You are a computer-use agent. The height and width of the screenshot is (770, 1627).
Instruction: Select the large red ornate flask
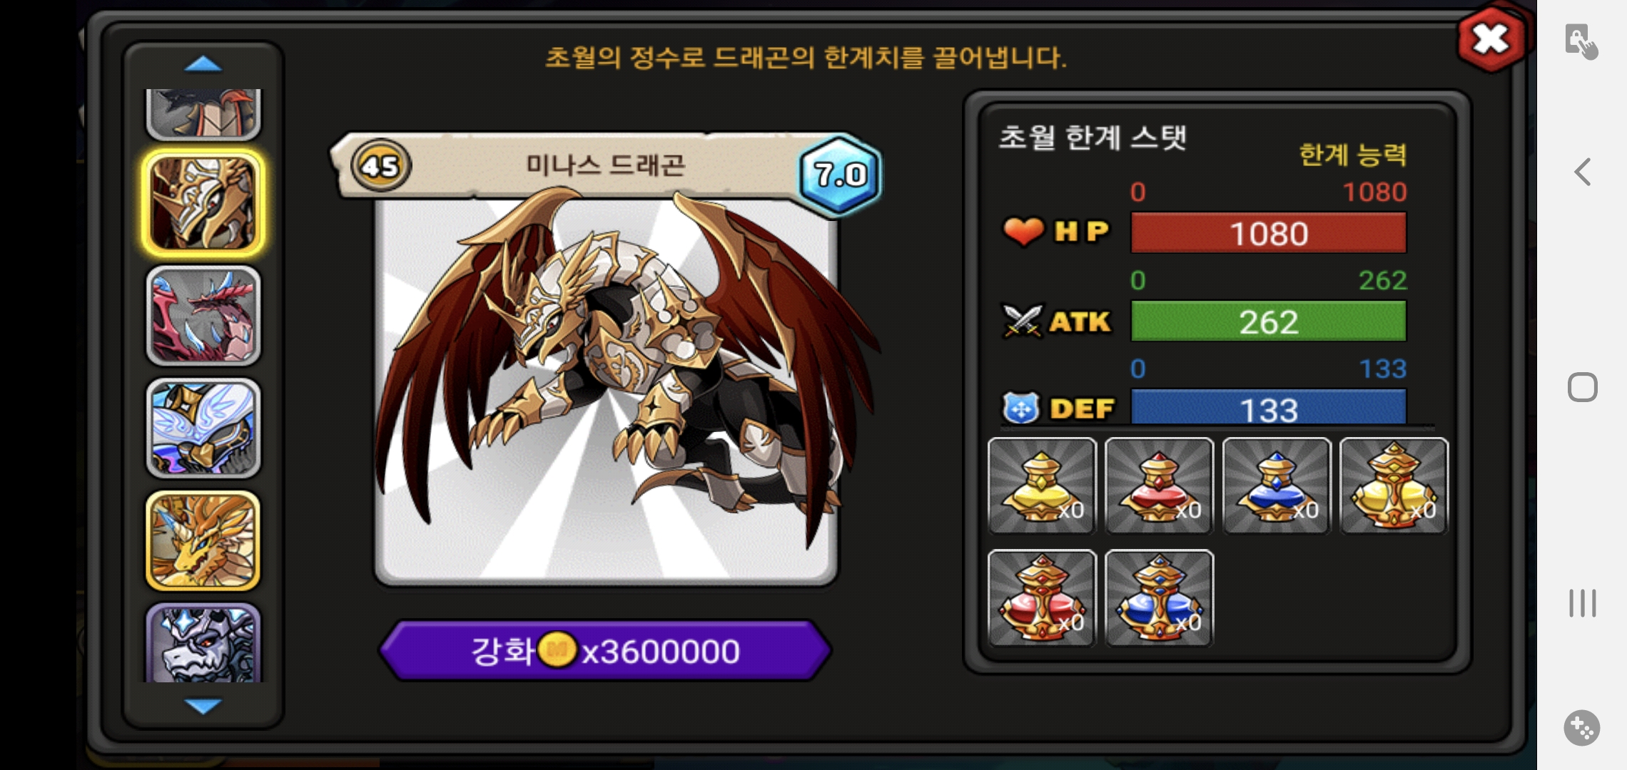coord(1042,598)
